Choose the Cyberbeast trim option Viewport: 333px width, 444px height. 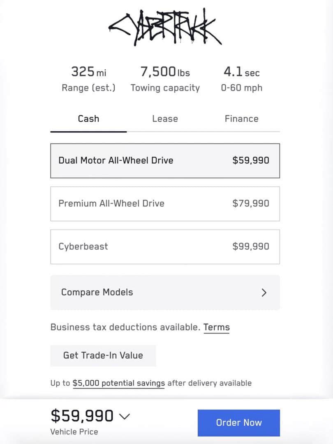pos(165,247)
